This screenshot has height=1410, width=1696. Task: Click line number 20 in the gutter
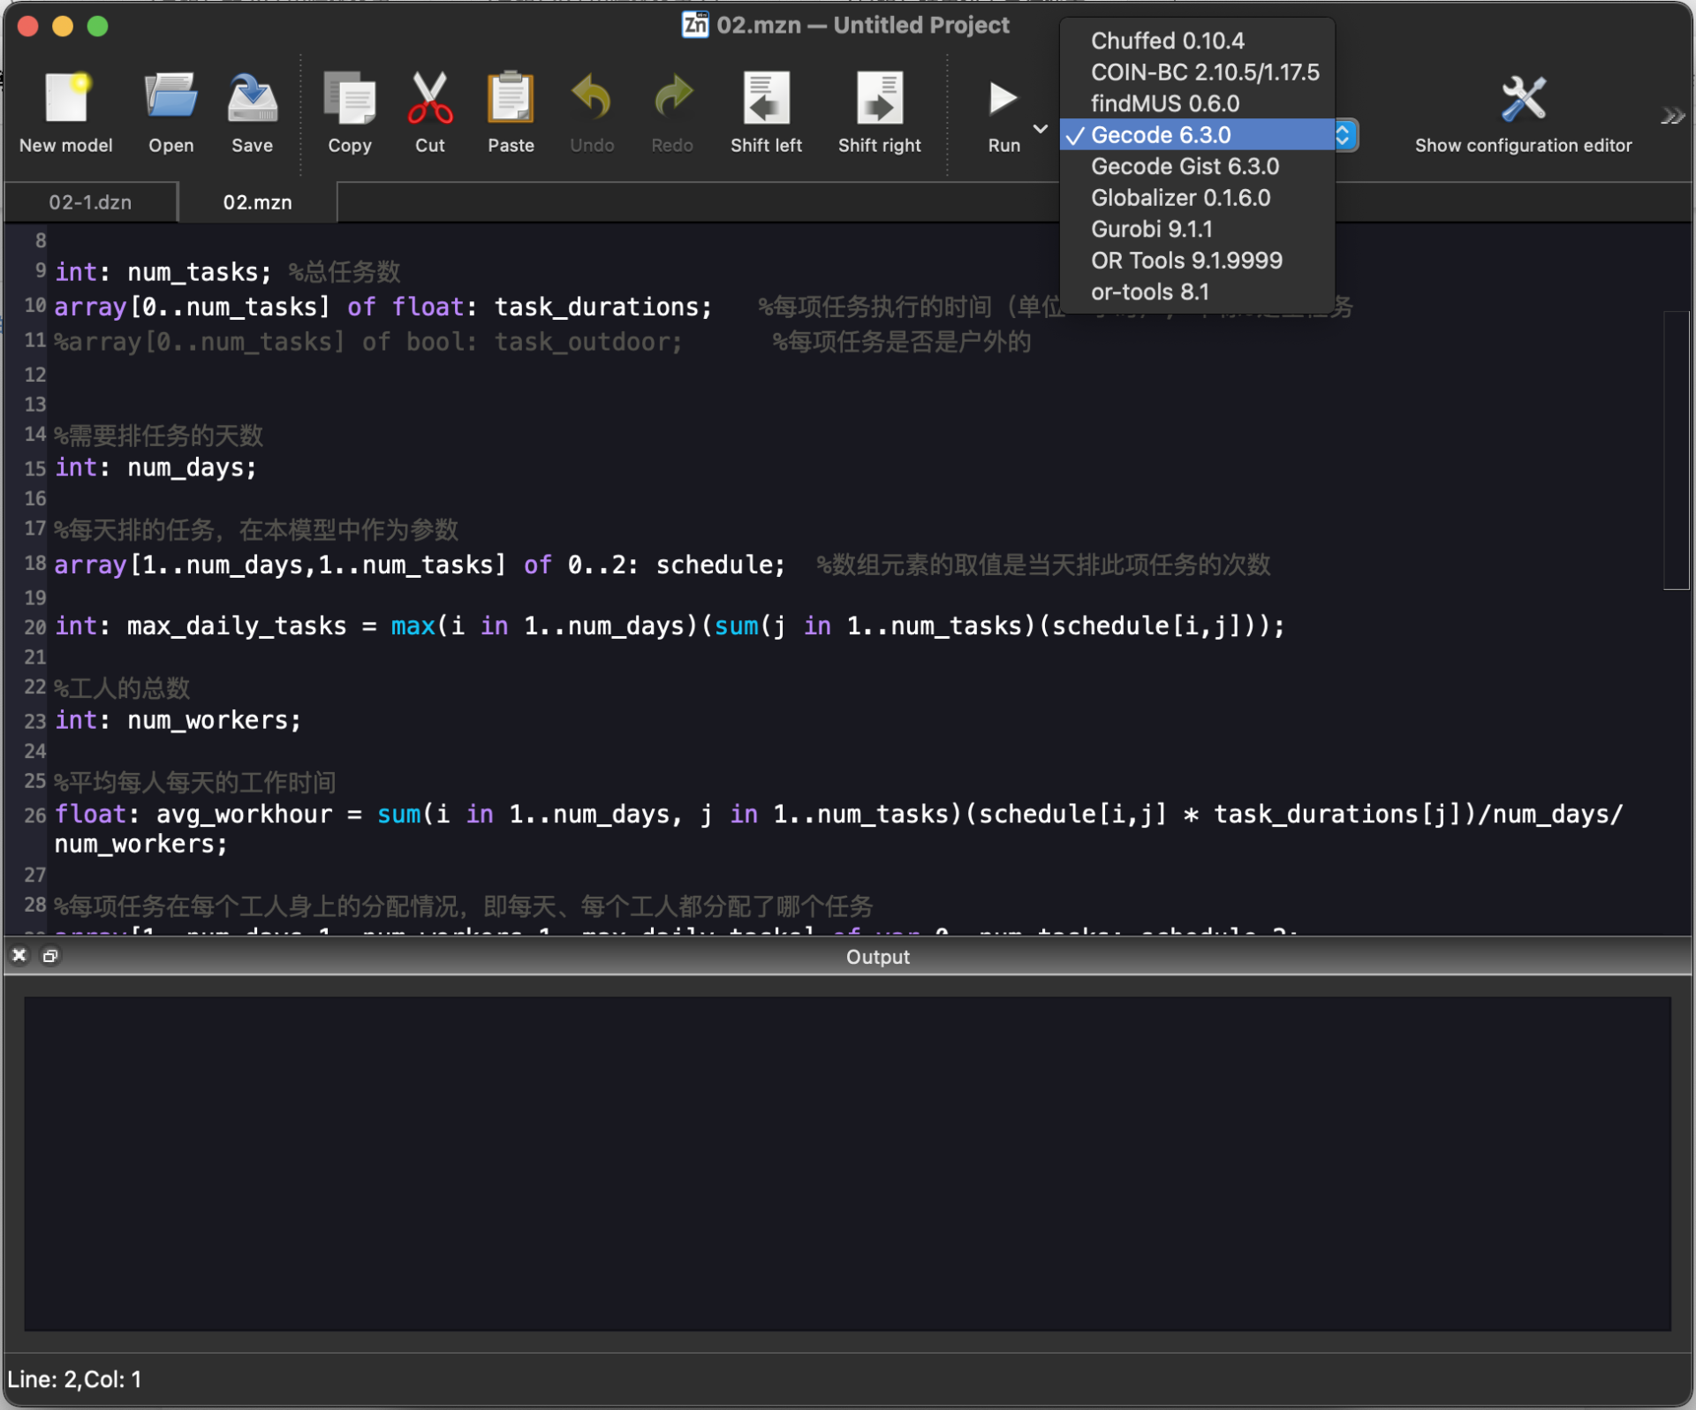click(35, 627)
